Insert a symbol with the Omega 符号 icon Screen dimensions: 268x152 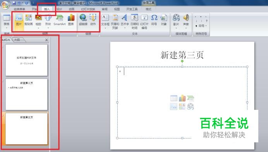pos(154,17)
